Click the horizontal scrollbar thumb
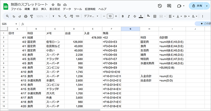The width and height of the screenshot is (211, 111). coord(54,110)
